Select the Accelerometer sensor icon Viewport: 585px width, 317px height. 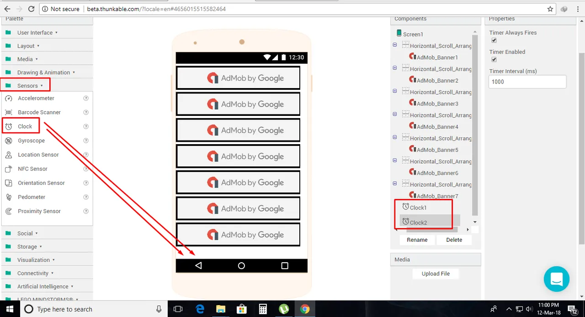8,99
